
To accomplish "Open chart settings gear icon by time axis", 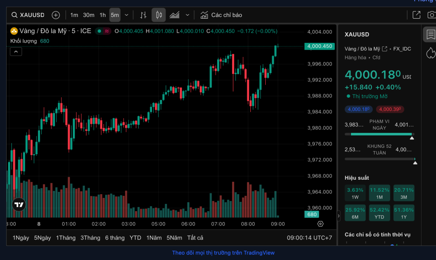I will (x=321, y=223).
